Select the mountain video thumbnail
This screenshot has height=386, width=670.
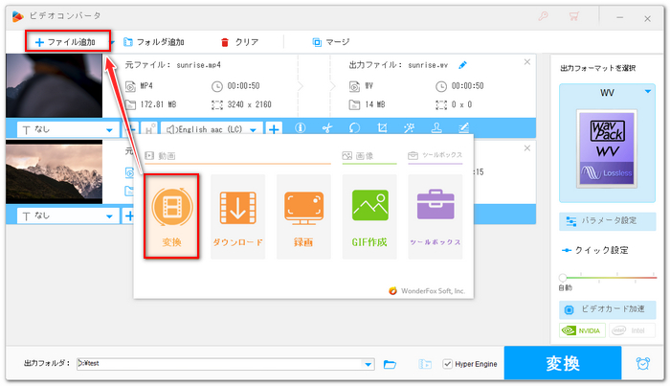point(55,171)
